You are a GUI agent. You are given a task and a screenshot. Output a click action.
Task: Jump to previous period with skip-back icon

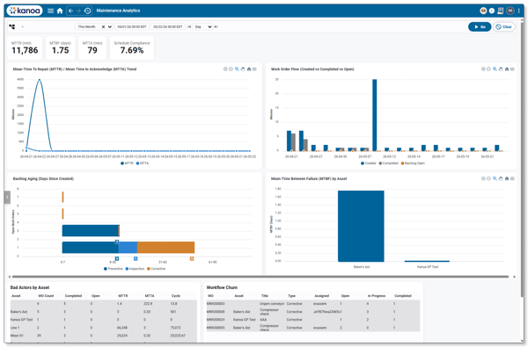tap(189, 27)
